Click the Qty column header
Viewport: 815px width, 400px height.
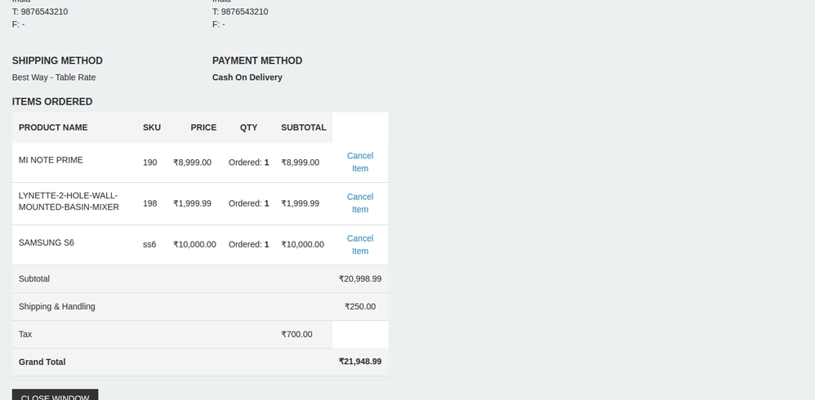(x=248, y=127)
